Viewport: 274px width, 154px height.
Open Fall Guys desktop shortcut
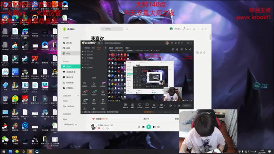(45, 86)
